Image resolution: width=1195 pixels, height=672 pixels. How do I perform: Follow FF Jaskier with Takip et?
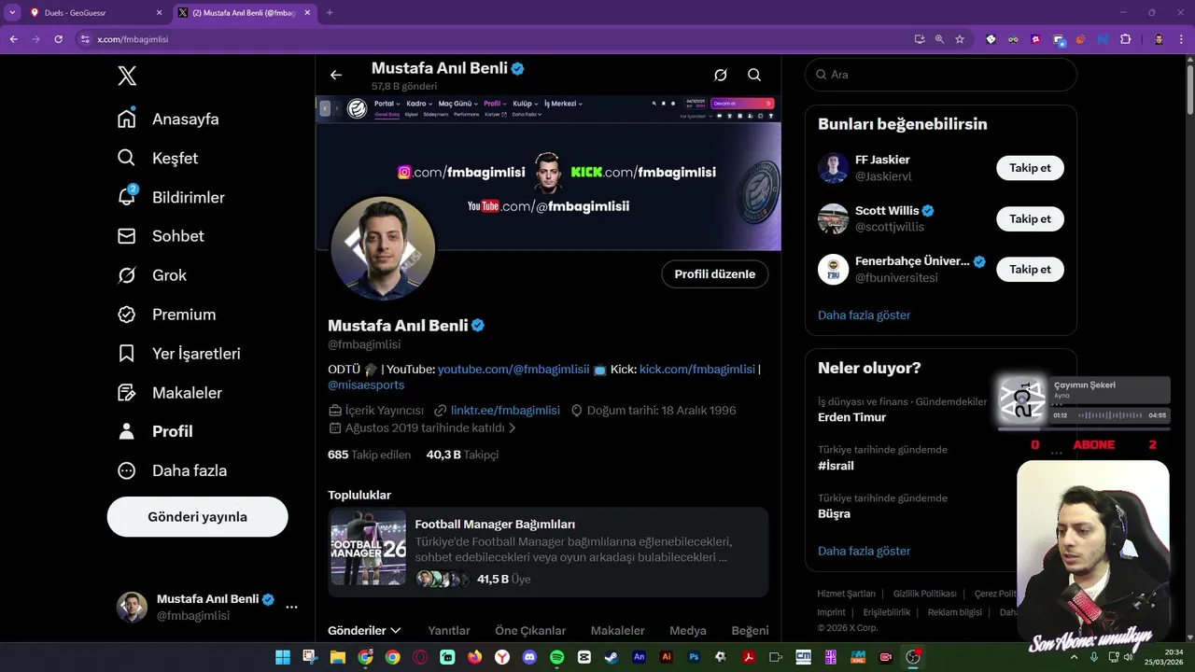tap(1030, 168)
